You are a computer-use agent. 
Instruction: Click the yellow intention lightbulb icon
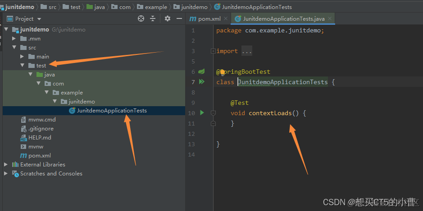pyautogui.click(x=222, y=72)
